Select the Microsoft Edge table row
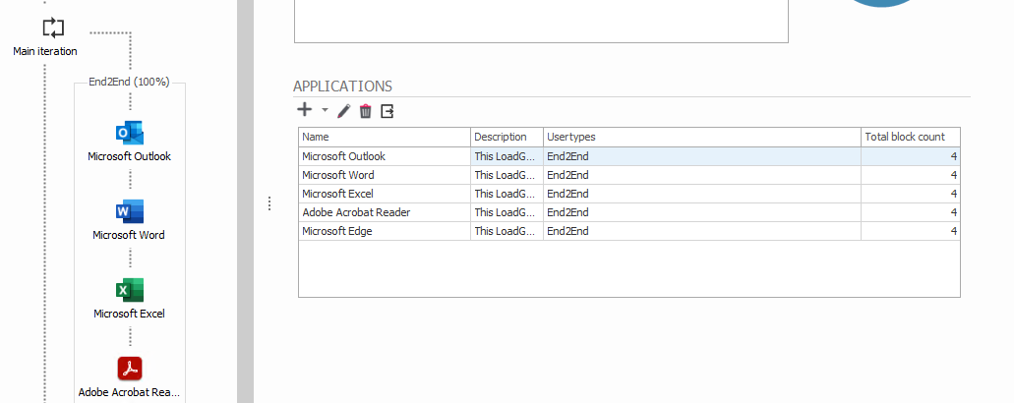The width and height of the screenshot is (1014, 403). [384, 231]
